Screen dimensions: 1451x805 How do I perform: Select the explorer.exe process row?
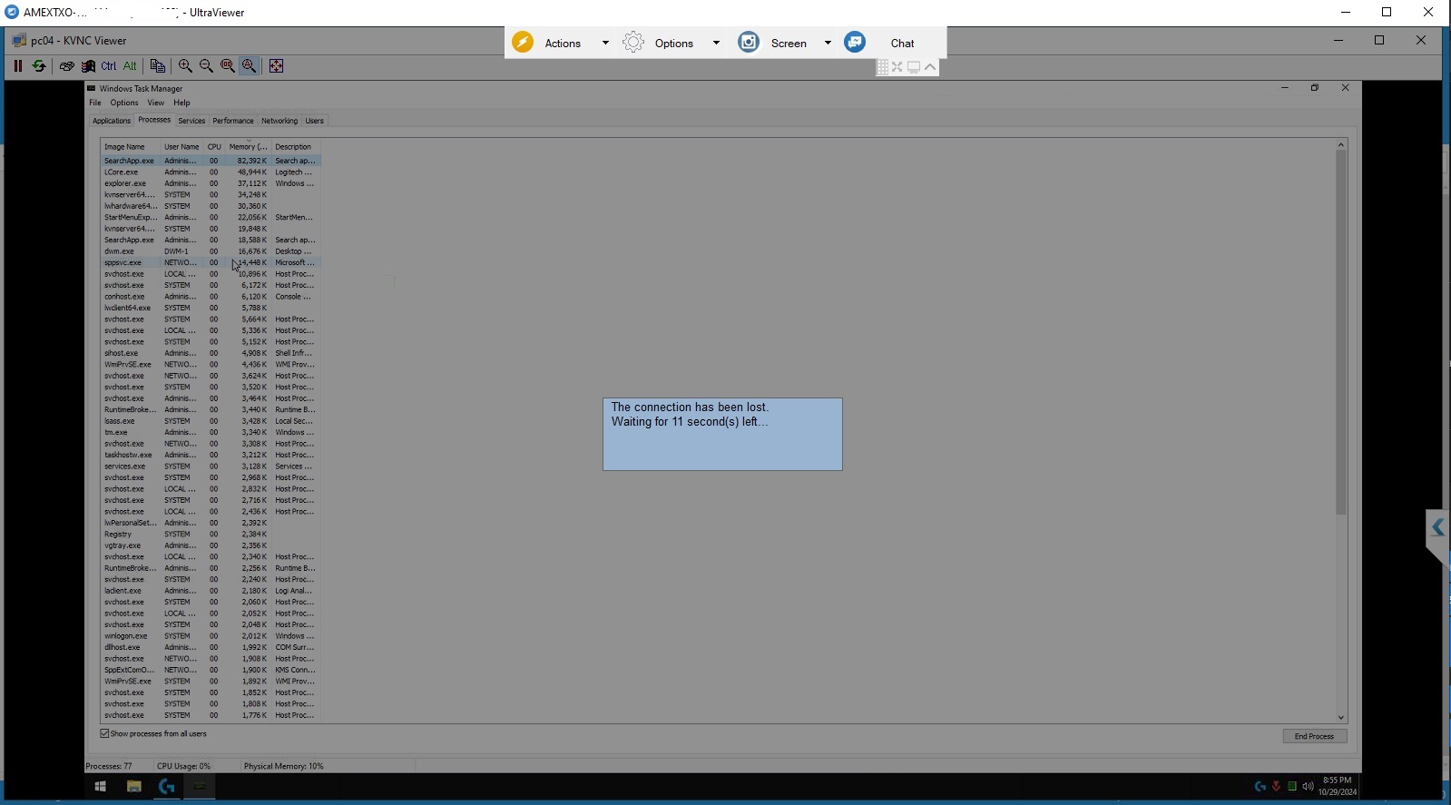tap(211, 183)
